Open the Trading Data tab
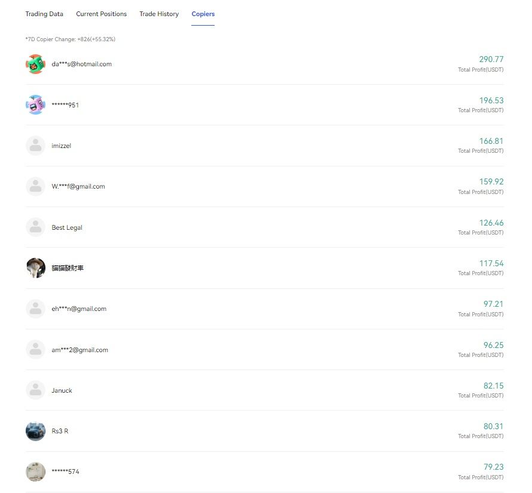Viewport: 532px width, 493px height. pos(44,14)
